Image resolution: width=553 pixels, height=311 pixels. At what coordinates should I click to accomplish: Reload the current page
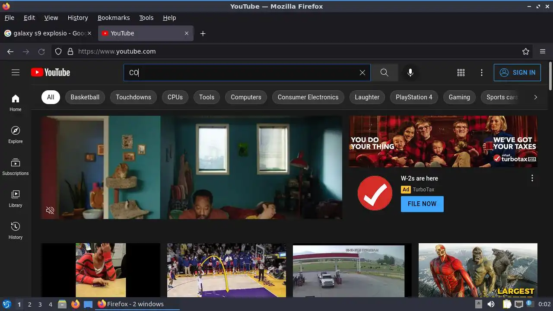tap(41, 51)
